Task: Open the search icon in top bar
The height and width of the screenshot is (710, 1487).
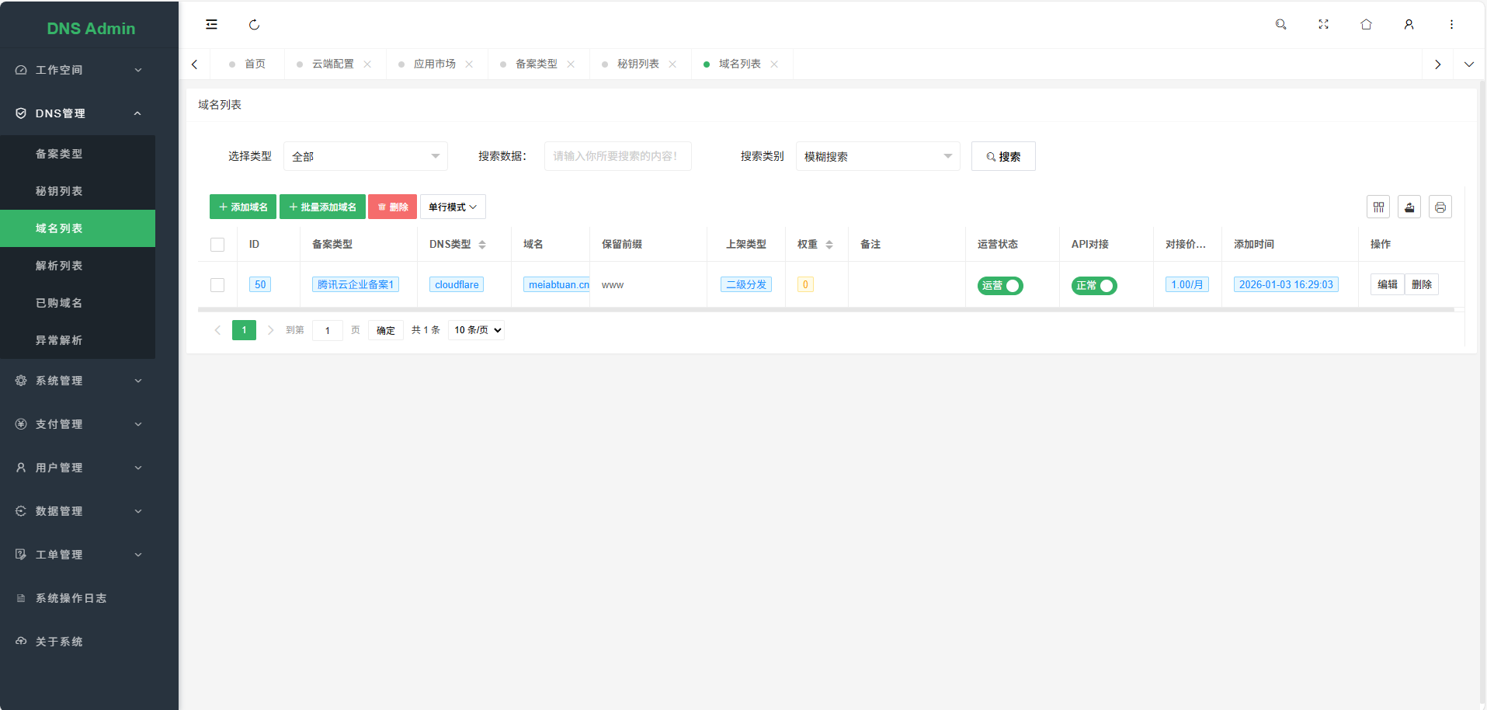Action: (1280, 25)
